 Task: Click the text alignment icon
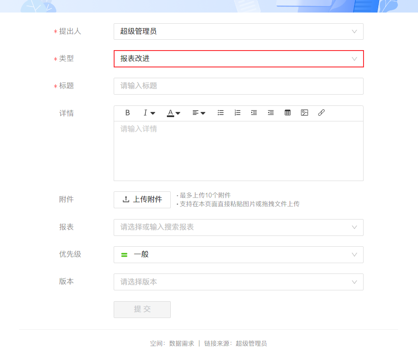click(x=195, y=113)
